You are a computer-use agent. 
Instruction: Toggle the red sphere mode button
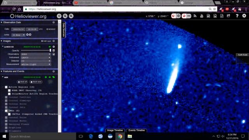184,16
